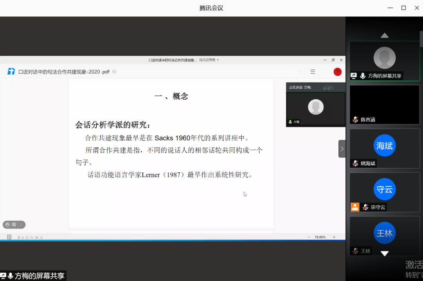The height and width of the screenshot is (281, 423).
Task: Click the 姚海斌 name label
Action: pyautogui.click(x=368, y=163)
